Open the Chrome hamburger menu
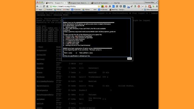Image resolution: width=194 pixels, height=109 pixels. pos(157,6)
